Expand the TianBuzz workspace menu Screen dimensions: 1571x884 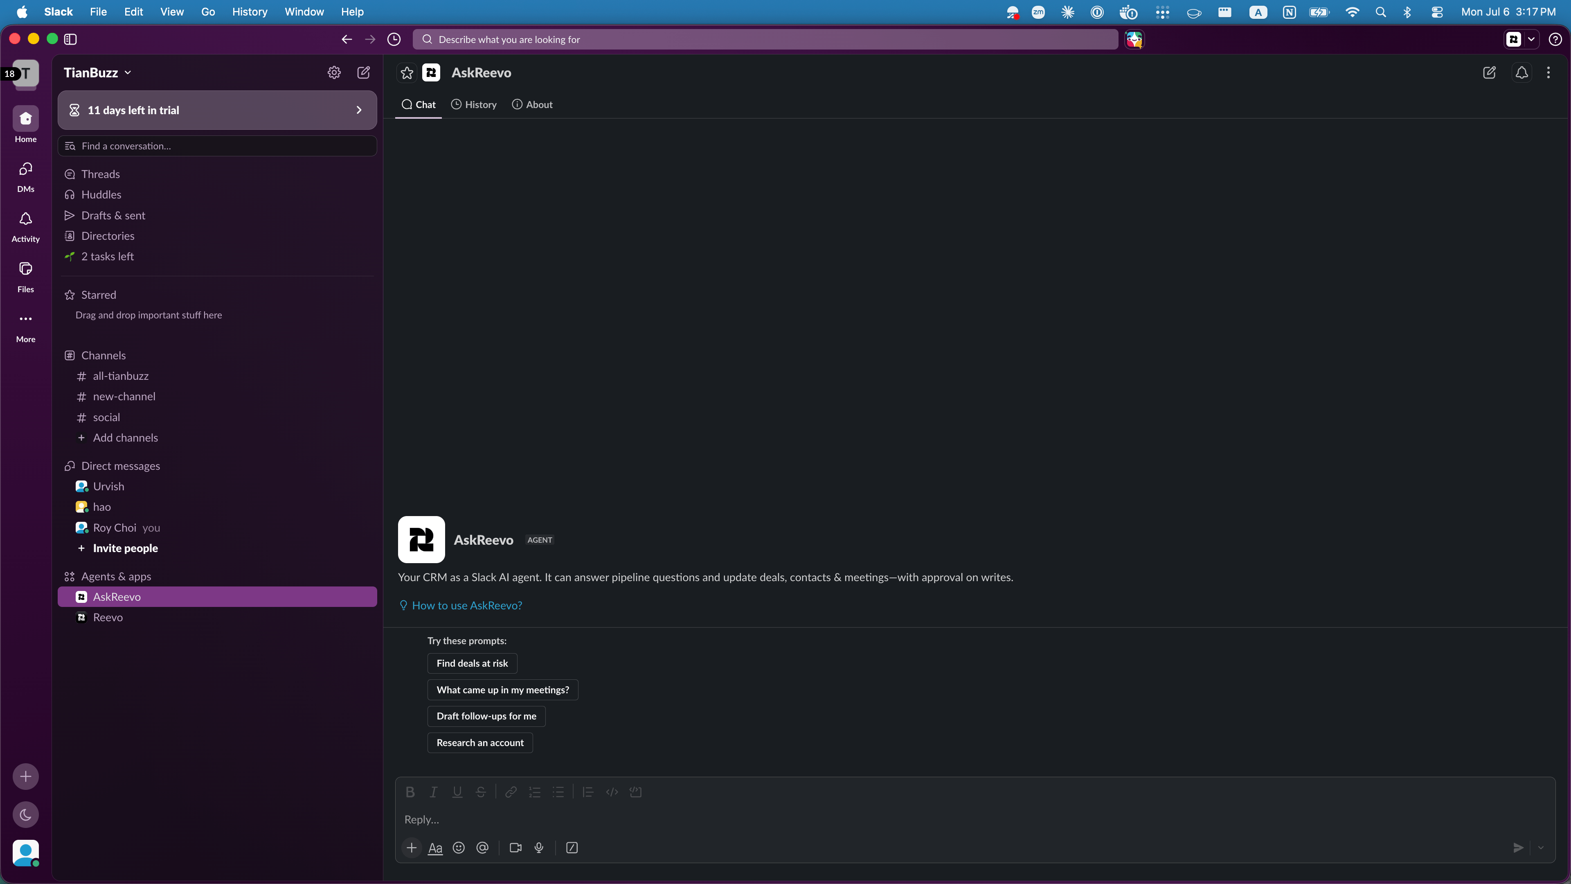click(x=98, y=72)
